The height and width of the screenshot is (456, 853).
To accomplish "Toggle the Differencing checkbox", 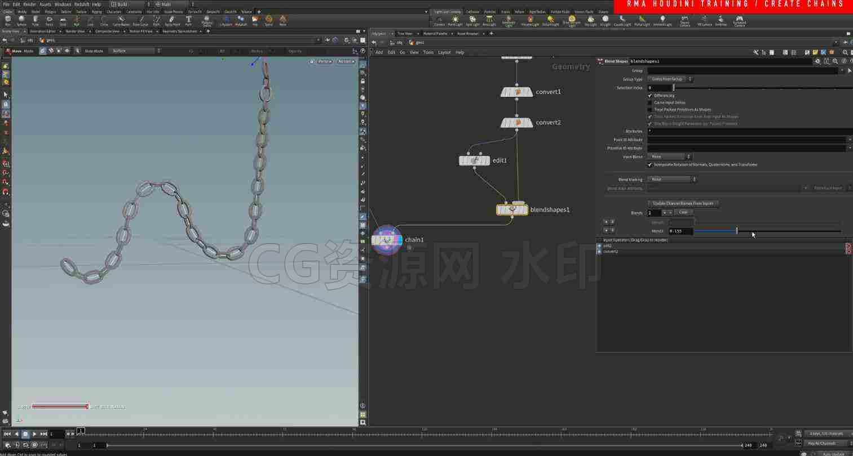I will tap(650, 96).
